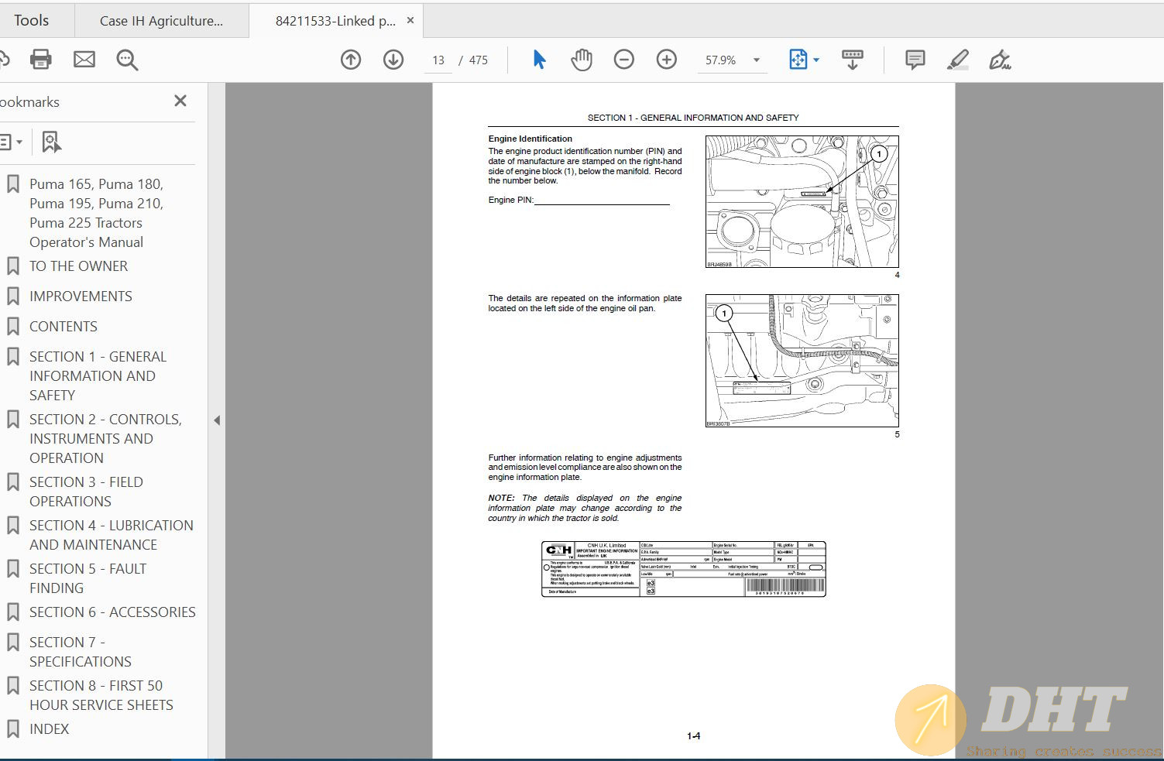Image resolution: width=1164 pixels, height=761 pixels.
Task: Open the Tools tab
Action: [x=31, y=21]
